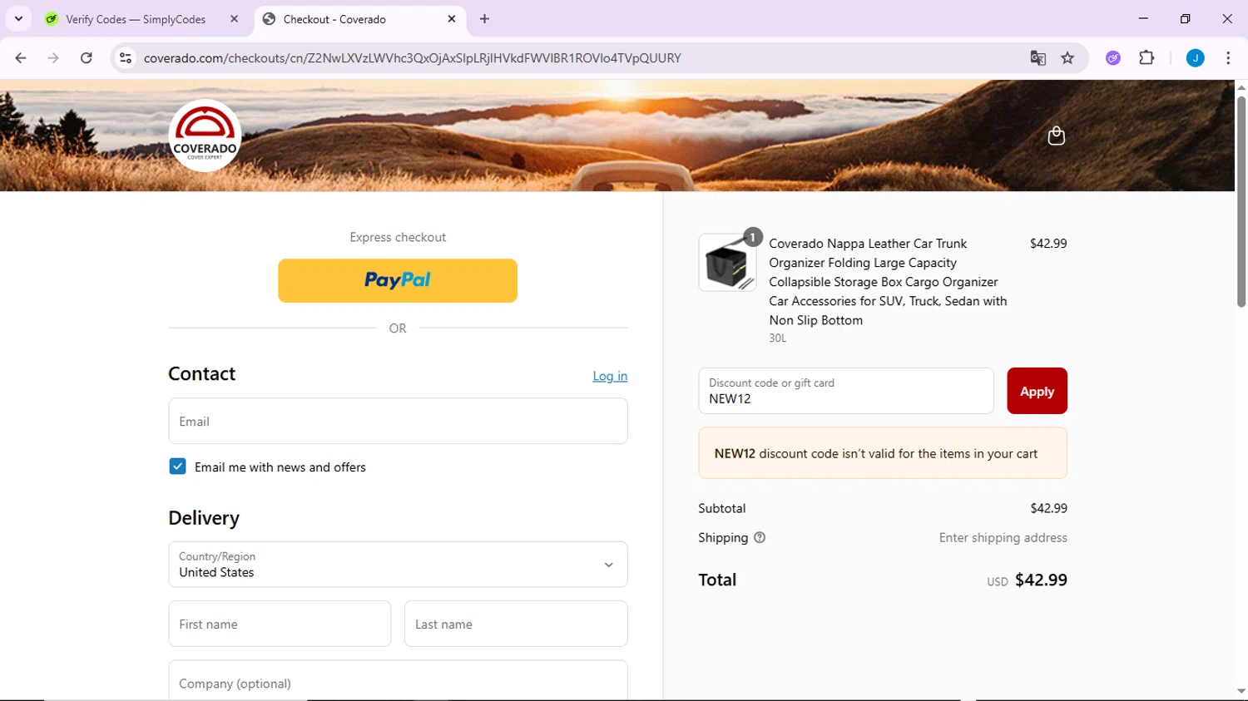Close the Verify Codes — SimplyCodes tab
This screenshot has width=1248, height=701.
(x=234, y=19)
